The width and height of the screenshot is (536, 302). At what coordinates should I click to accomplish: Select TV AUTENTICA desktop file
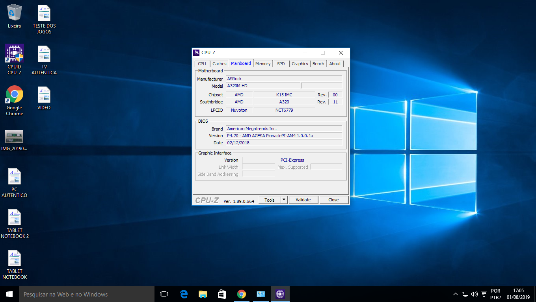pos(44,60)
